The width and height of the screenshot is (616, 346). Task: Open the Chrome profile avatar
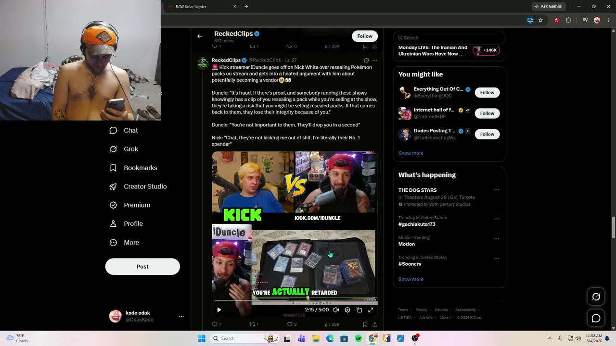point(597,20)
